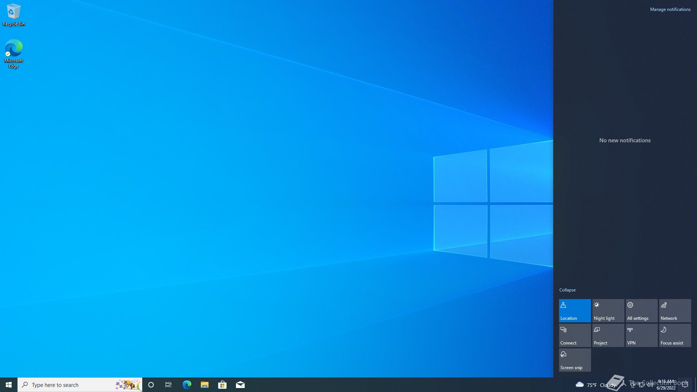Show hidden system tray icons
The width and height of the screenshot is (697, 392).
click(x=624, y=384)
